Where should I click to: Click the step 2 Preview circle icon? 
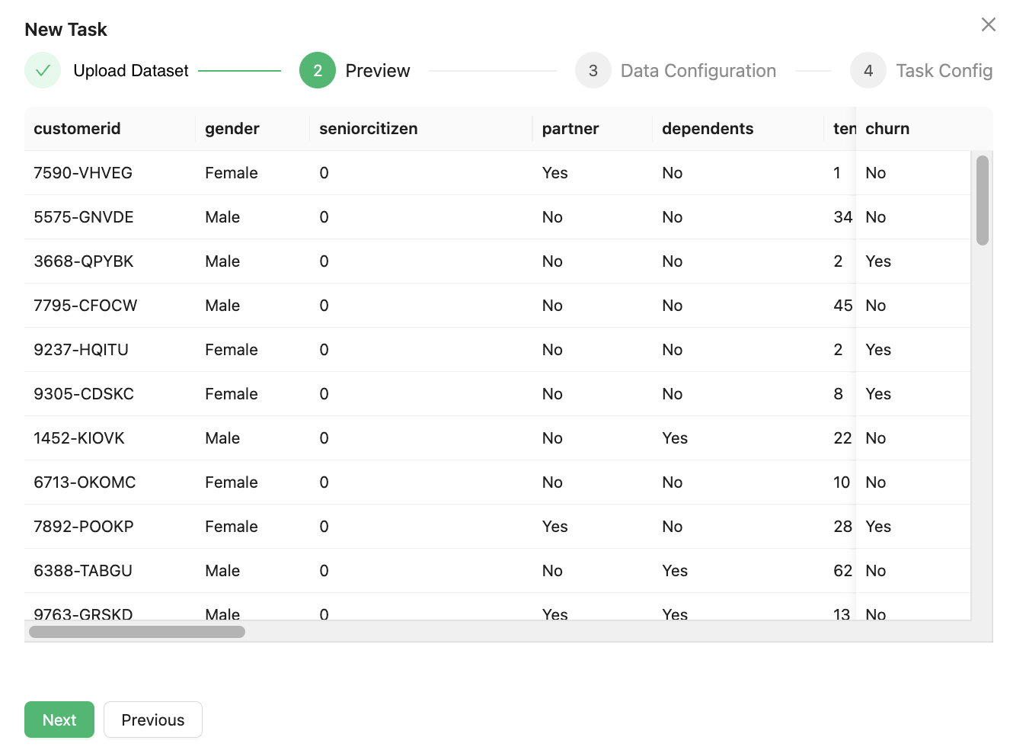[318, 71]
